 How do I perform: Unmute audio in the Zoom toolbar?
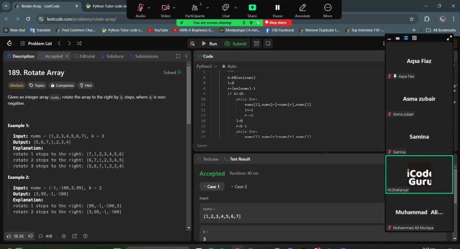tap(140, 10)
